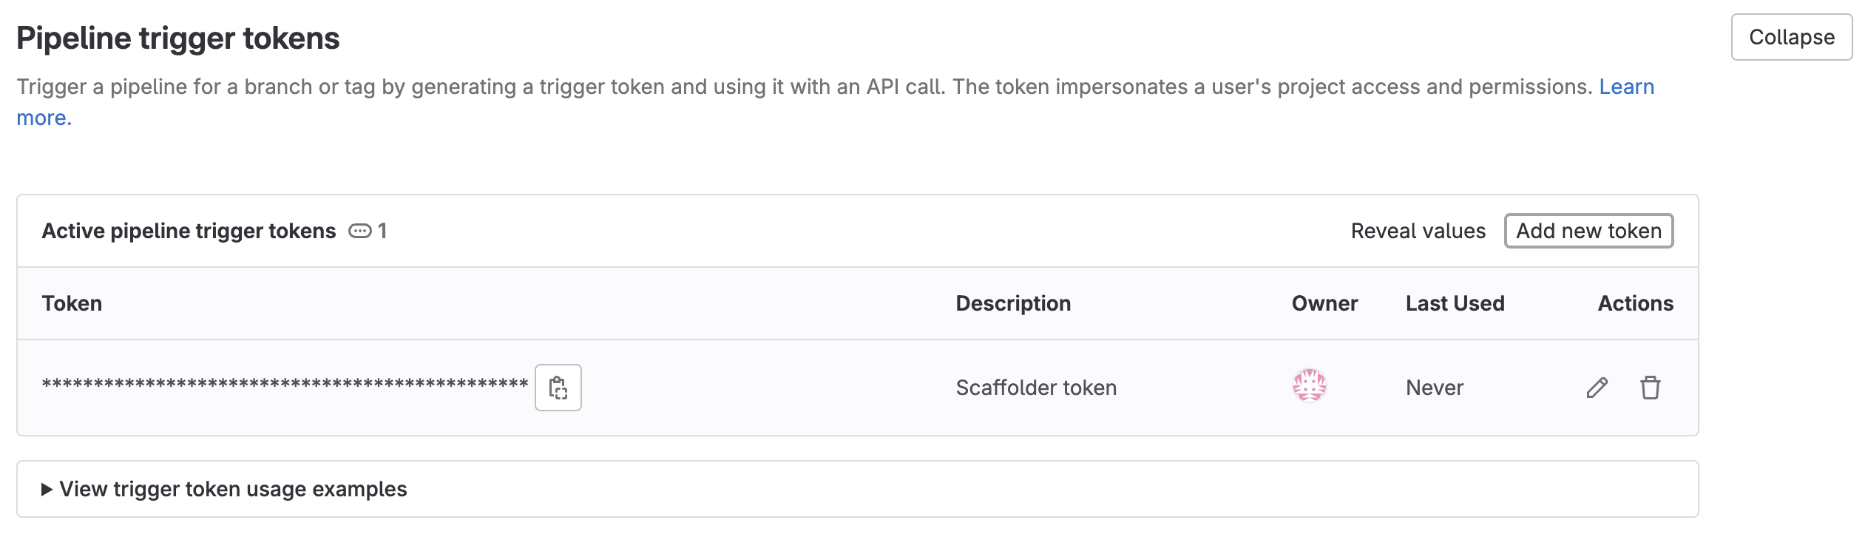The width and height of the screenshot is (1865, 537).
Task: Click the Owner column header
Action: tap(1324, 303)
